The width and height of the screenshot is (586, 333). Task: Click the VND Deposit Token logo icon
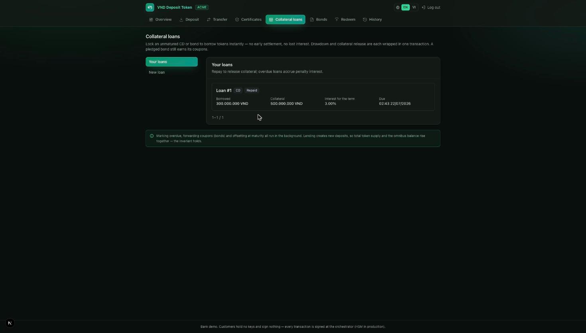pyautogui.click(x=150, y=7)
